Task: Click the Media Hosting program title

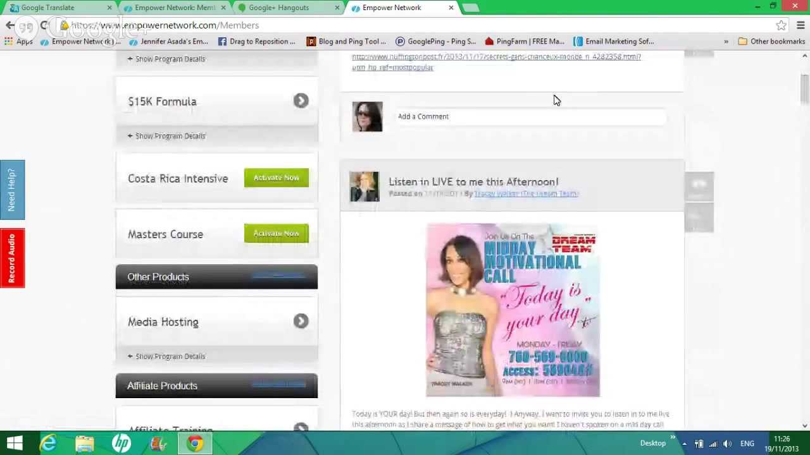Action: point(163,322)
